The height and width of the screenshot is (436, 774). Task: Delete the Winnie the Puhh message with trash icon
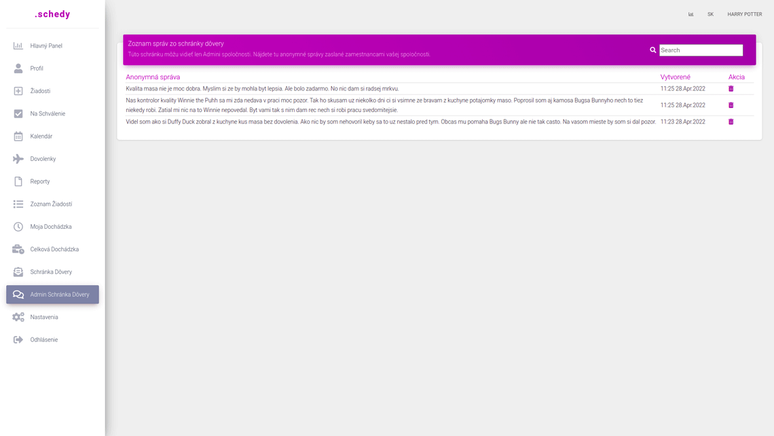731,105
